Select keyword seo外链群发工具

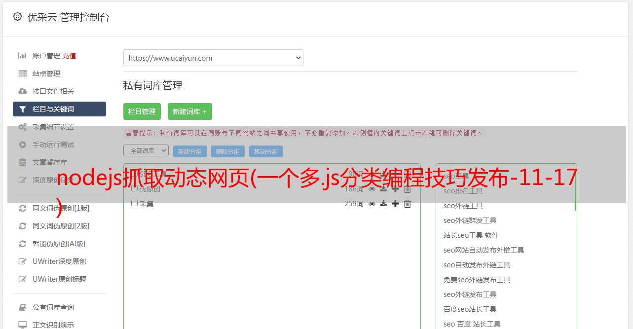coord(470,220)
